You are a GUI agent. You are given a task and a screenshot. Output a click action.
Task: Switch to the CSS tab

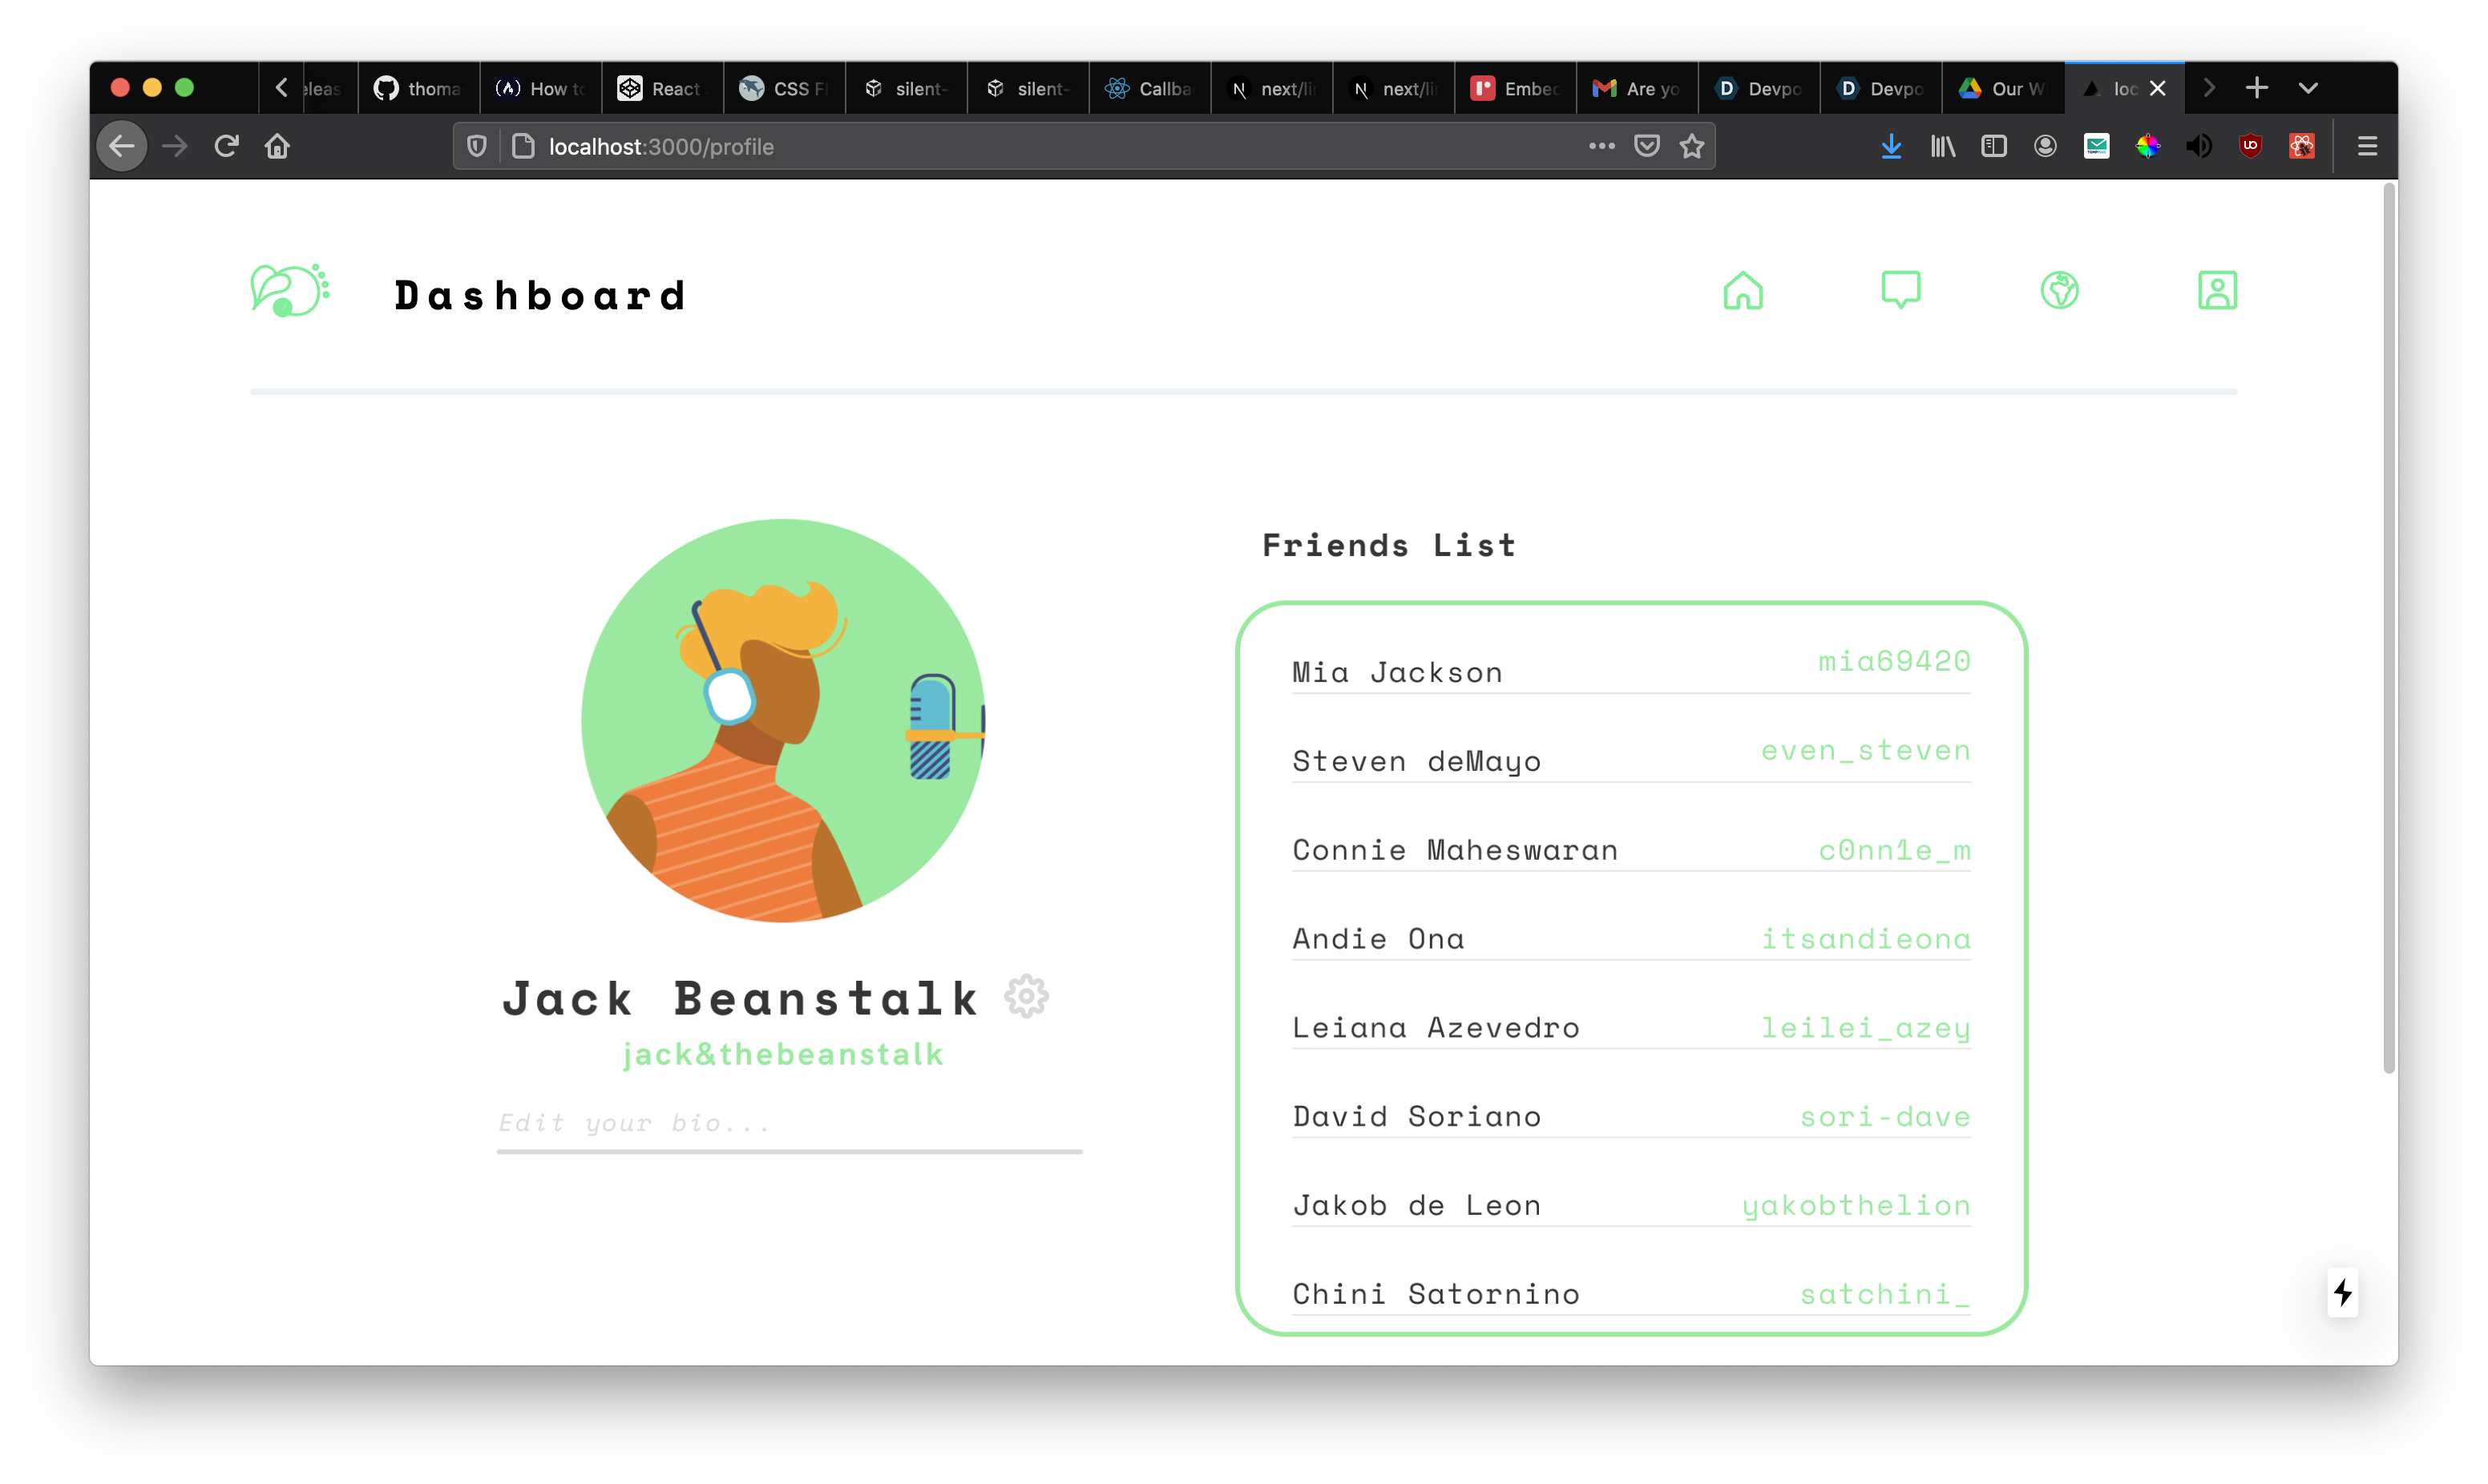[x=784, y=89]
